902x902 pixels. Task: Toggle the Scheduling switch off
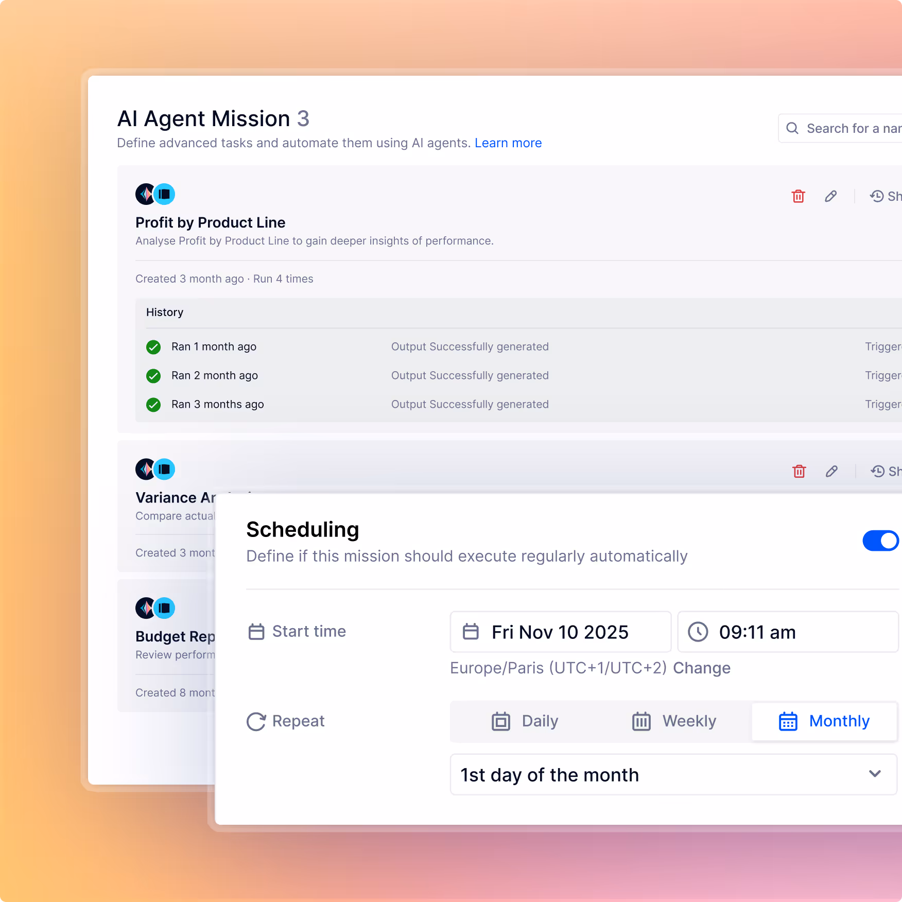(x=881, y=541)
